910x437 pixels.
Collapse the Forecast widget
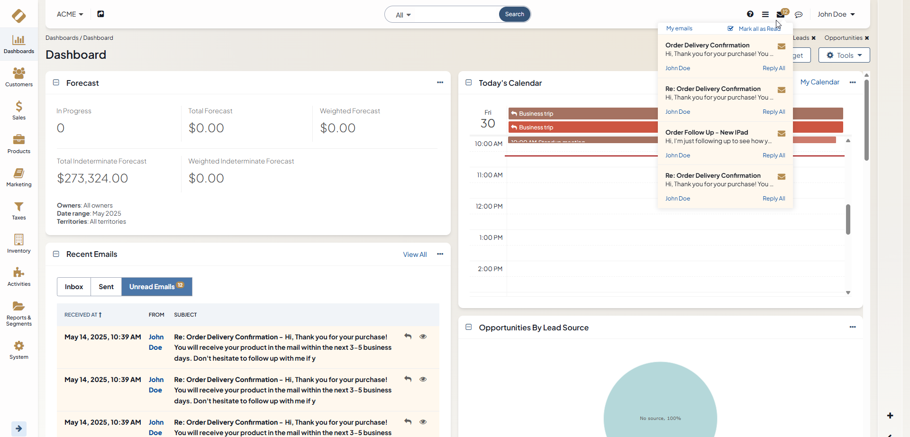click(x=56, y=82)
